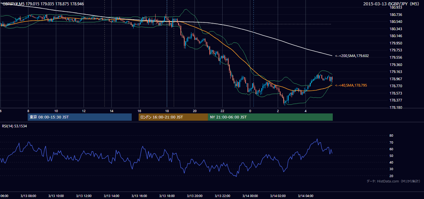Click RSI scale value 50
The image size is (424, 199).
pos(391,156)
